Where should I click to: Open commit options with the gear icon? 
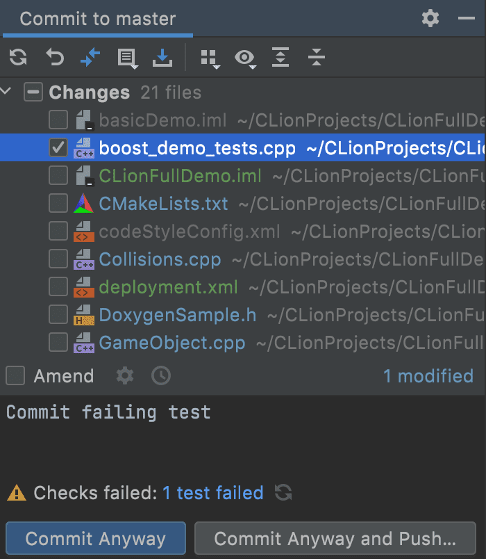click(x=124, y=376)
